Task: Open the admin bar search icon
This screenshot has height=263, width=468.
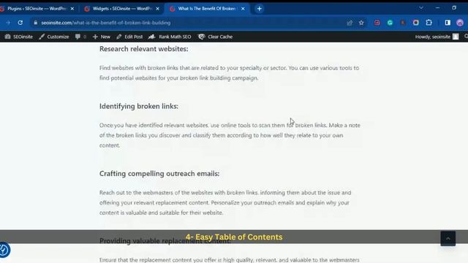Action: [466, 37]
